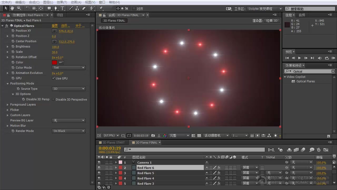
Task: Select the Eraser tool
Action: click(84, 8)
